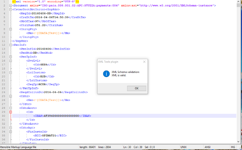Collapse the InitgPty fold marker
The width and height of the screenshot is (242, 150).
coord(11,29)
